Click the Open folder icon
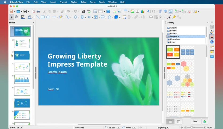Screen dimensions: 223x129 pos(18,11)
